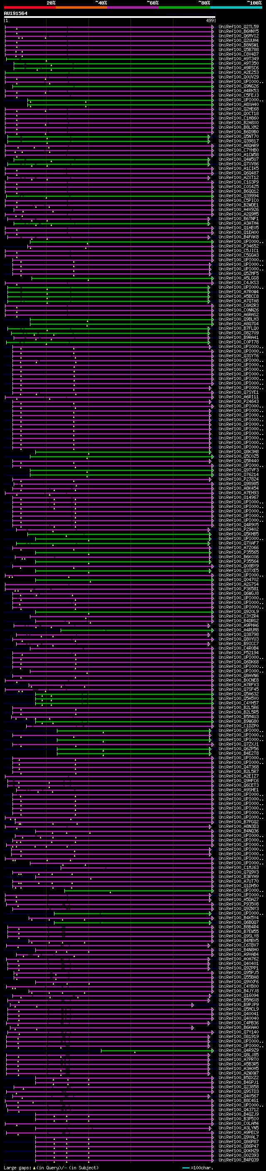Screen dimensions: 266x1171
Task: Select the UniRef100_Q39817 label
Action: pyautogui.click(x=239, y=141)
